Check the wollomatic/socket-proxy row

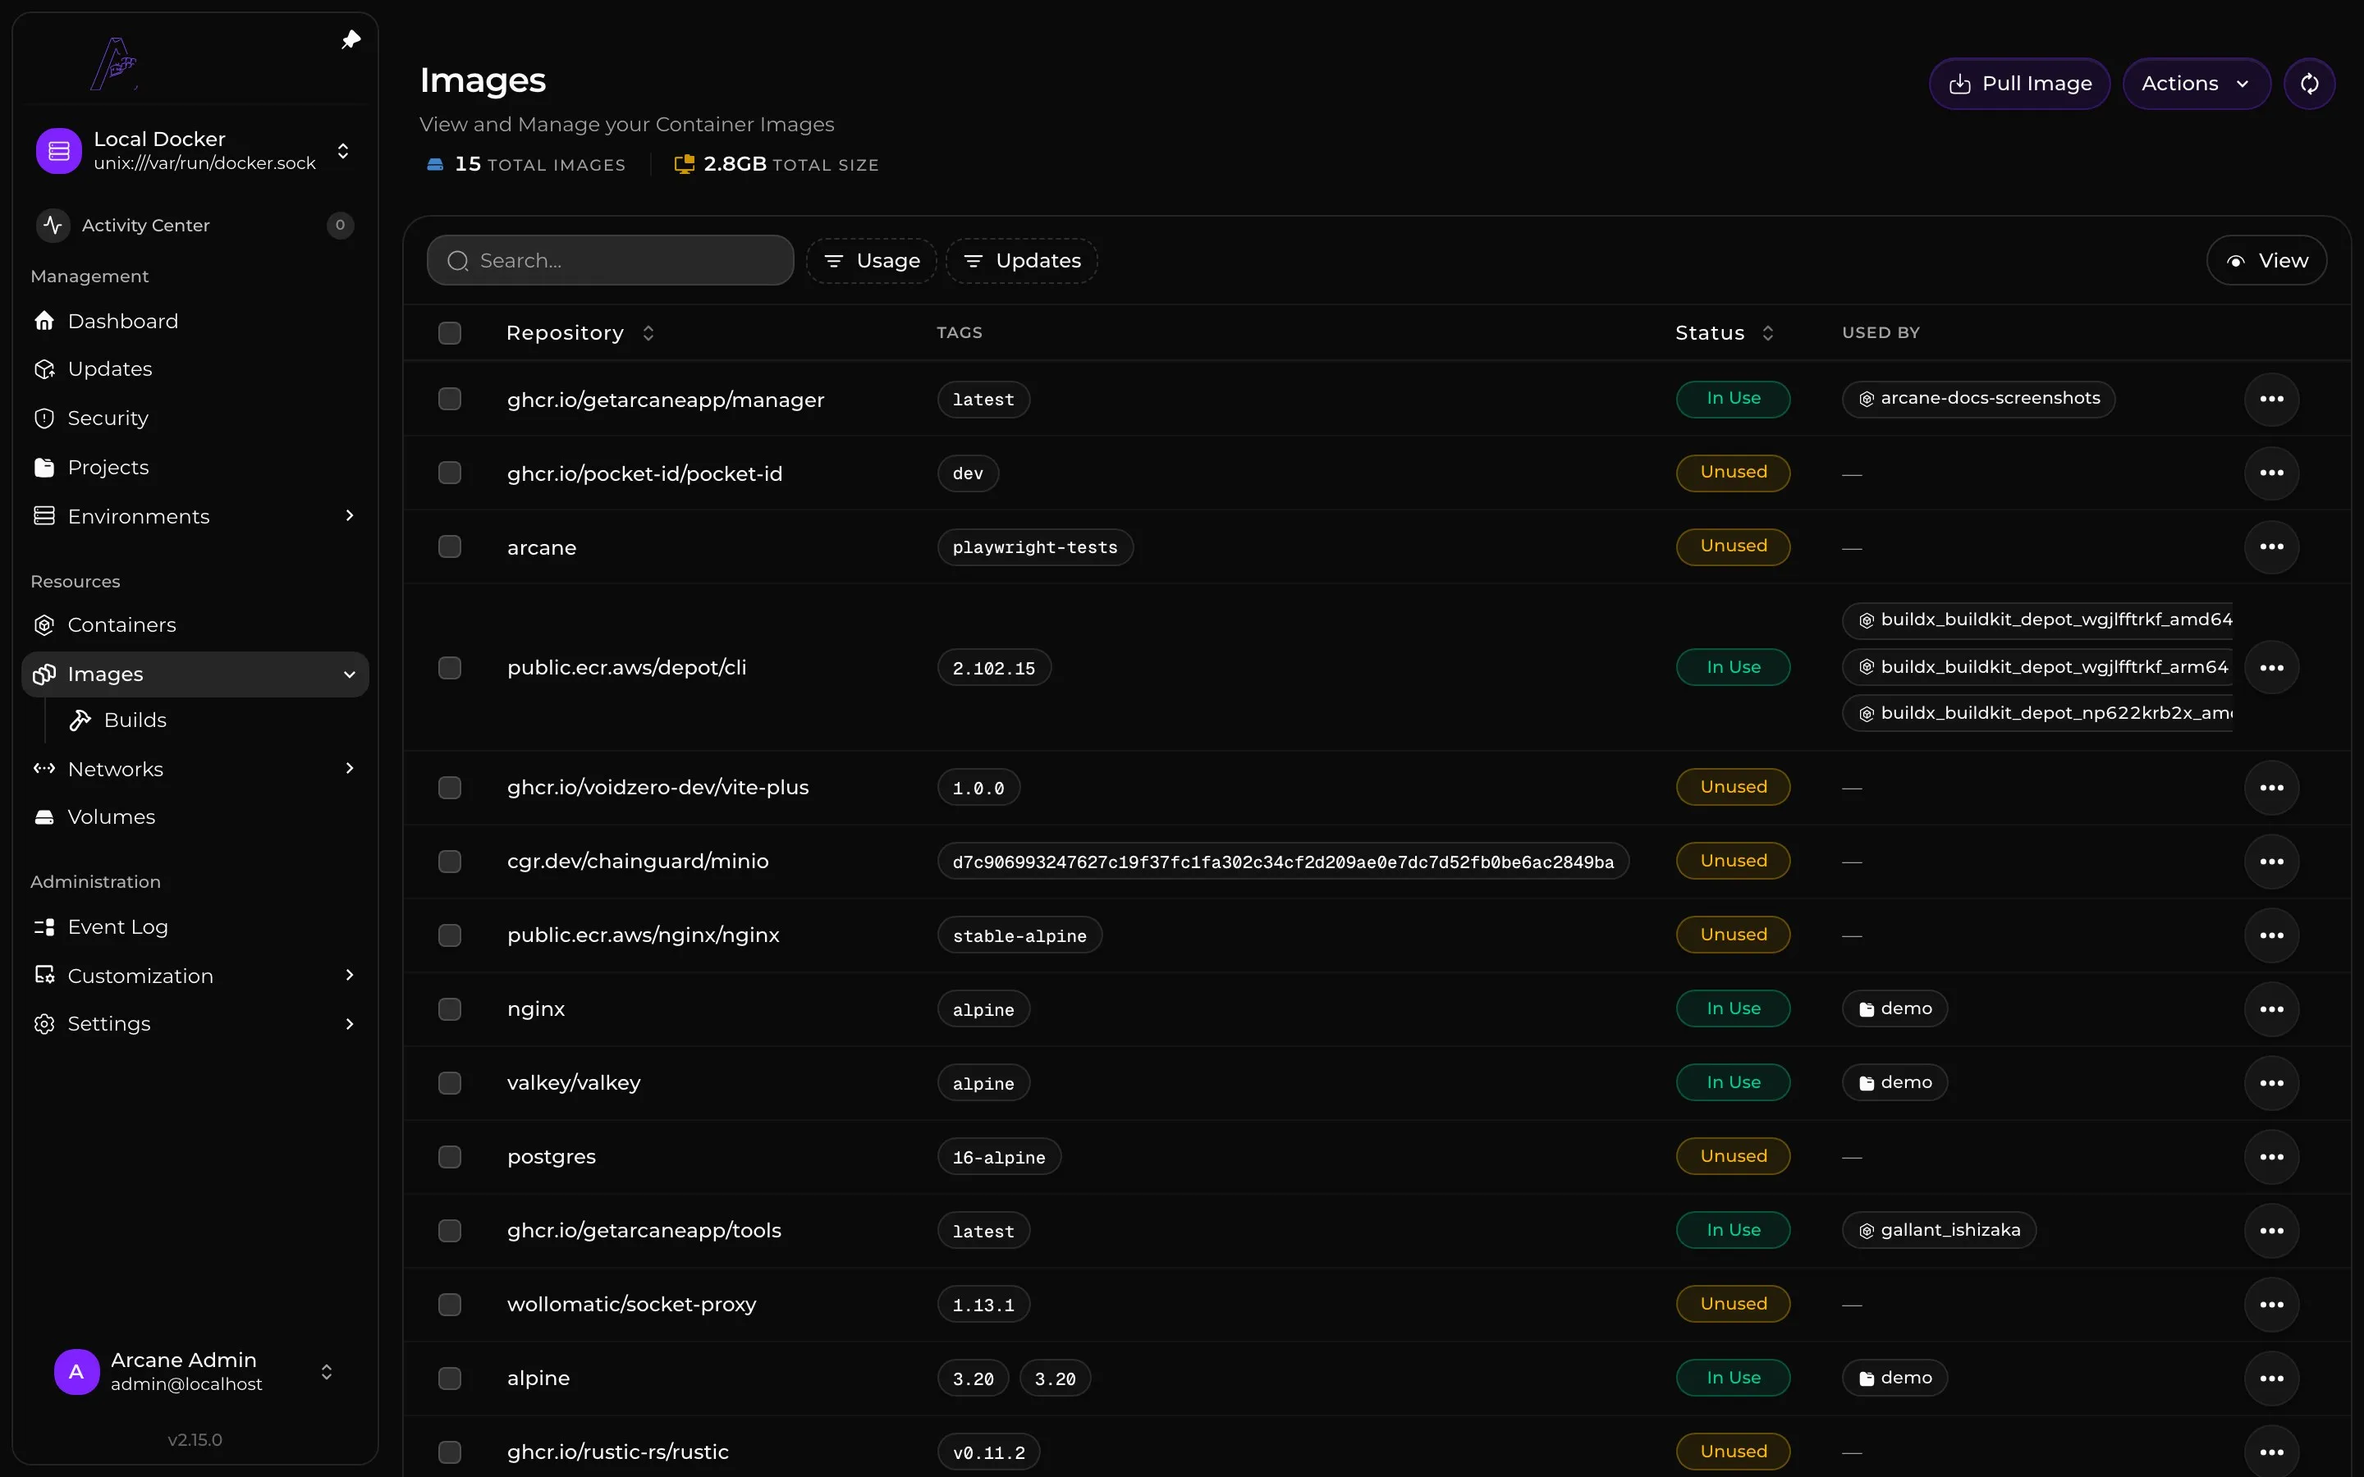coord(449,1304)
